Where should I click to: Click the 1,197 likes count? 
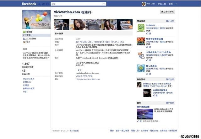tap(26, 64)
